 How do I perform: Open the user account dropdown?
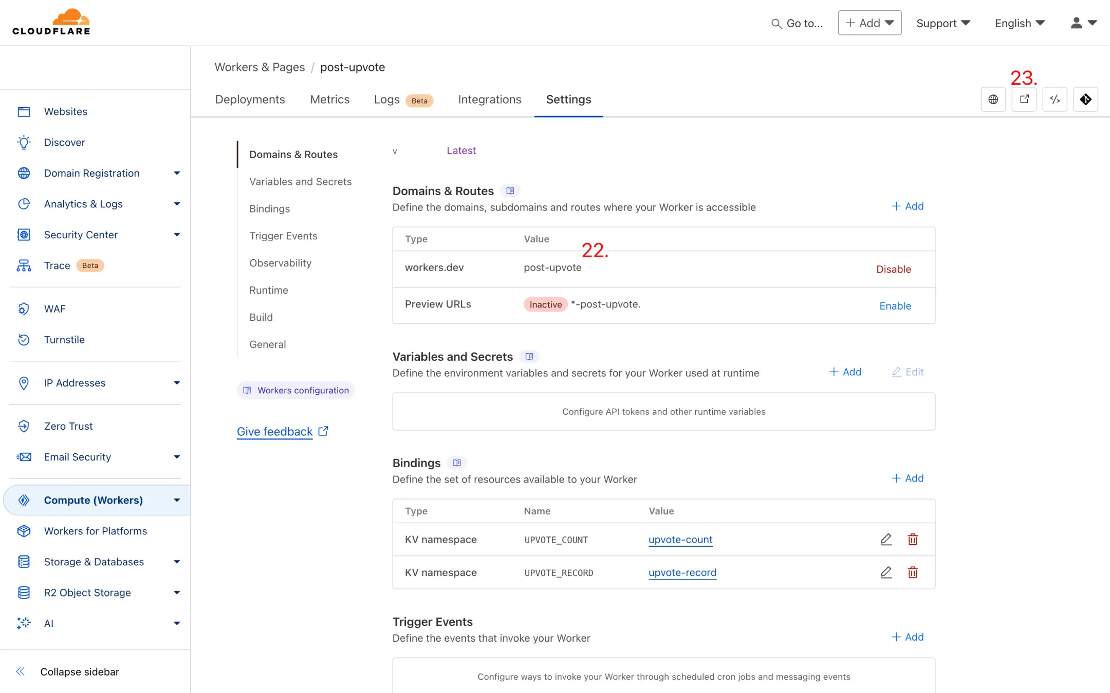click(1084, 23)
